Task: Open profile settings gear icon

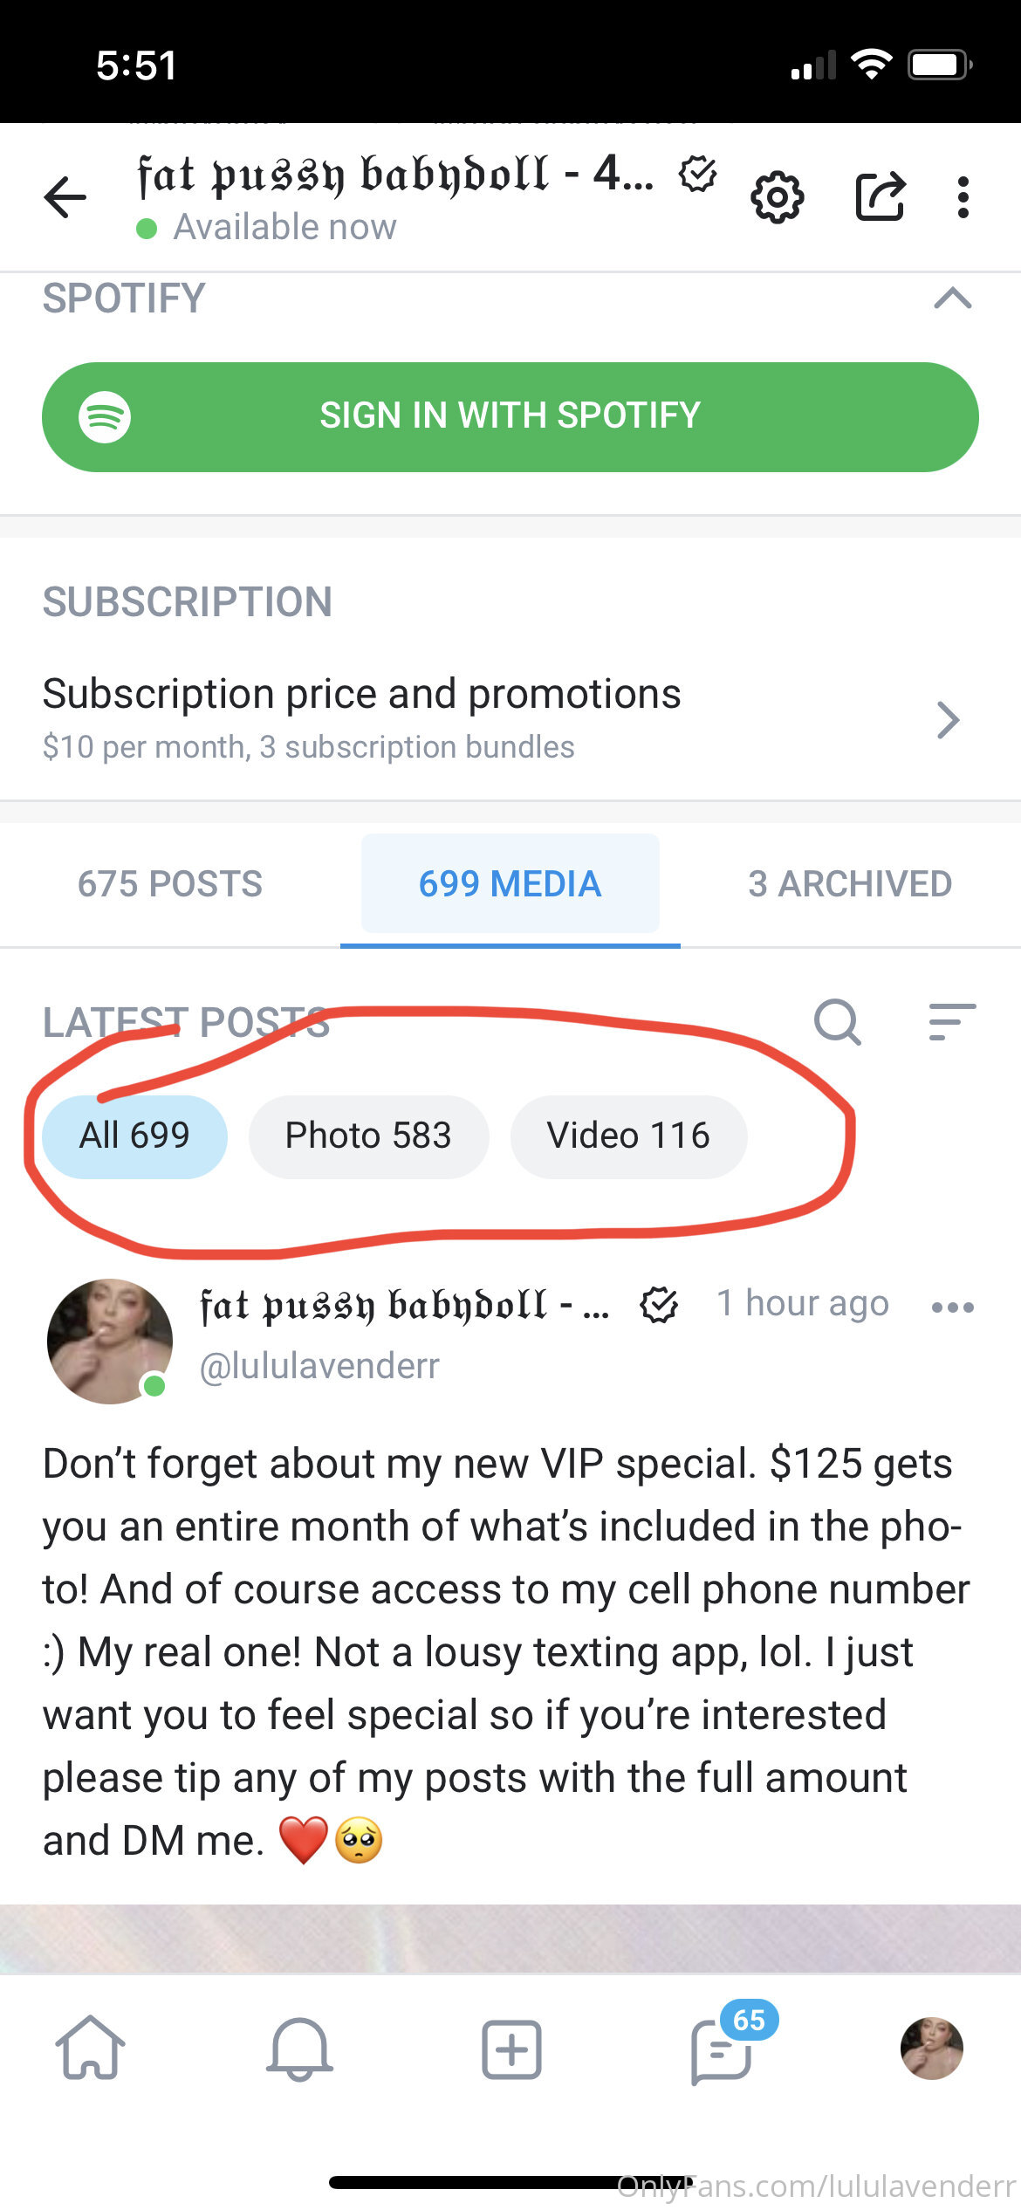Action: pyautogui.click(x=777, y=197)
